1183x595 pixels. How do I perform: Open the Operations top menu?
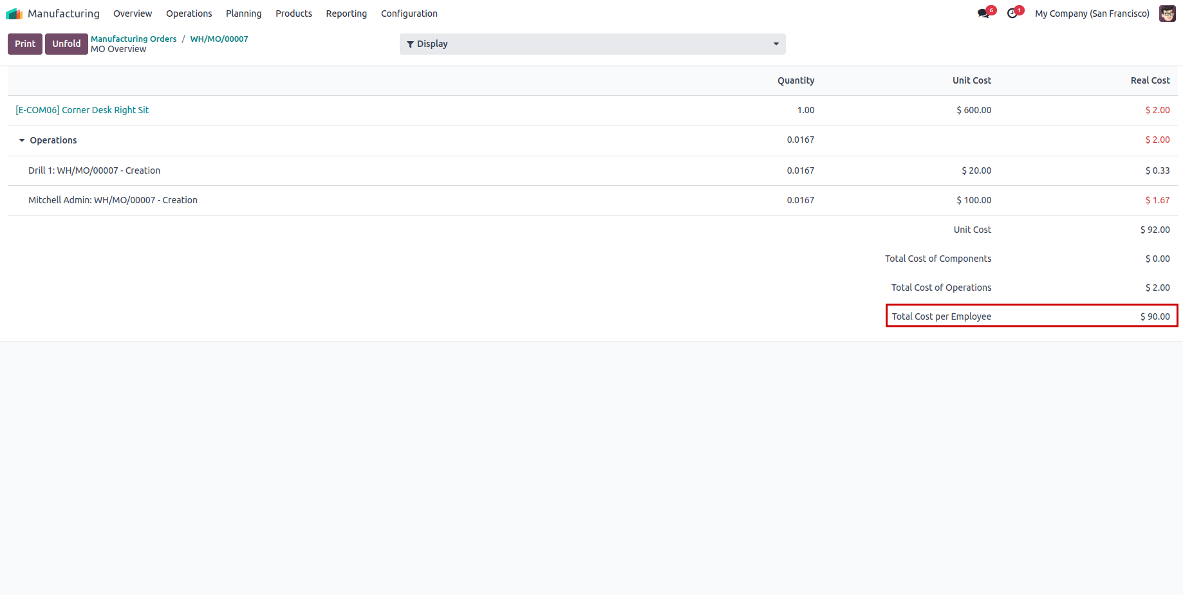point(189,14)
